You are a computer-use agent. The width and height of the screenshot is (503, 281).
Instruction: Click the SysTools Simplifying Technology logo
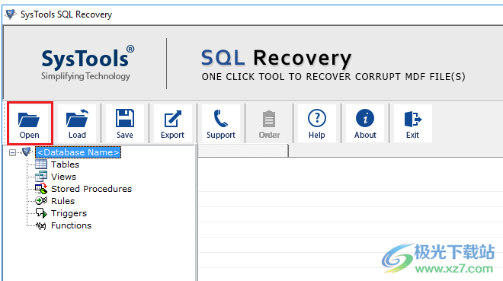(88, 63)
